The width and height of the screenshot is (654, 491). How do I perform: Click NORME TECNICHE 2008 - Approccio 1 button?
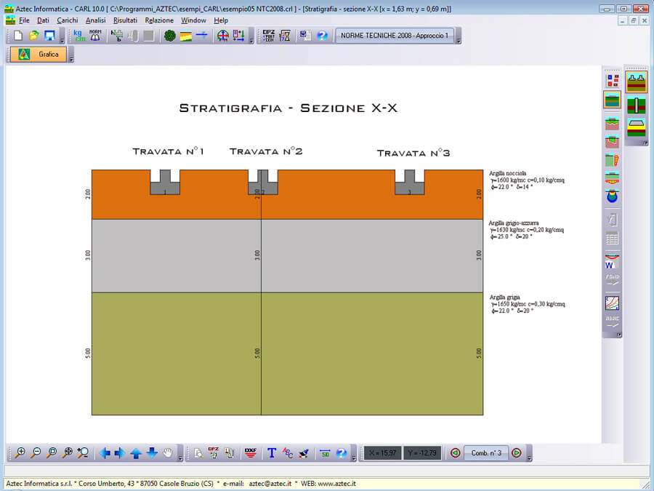[394, 36]
